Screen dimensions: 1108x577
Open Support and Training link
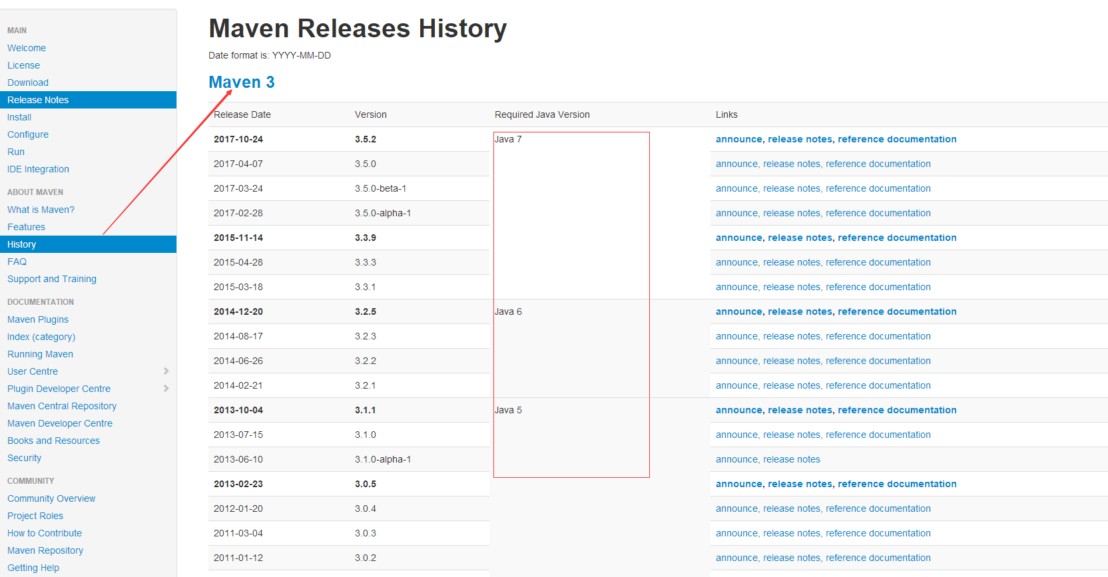point(52,279)
